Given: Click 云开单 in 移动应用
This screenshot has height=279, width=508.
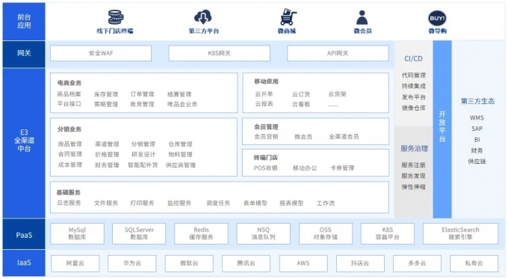Looking at the screenshot, I should pyautogui.click(x=264, y=94).
